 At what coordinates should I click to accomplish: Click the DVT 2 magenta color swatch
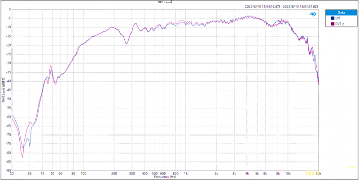(x=333, y=24)
